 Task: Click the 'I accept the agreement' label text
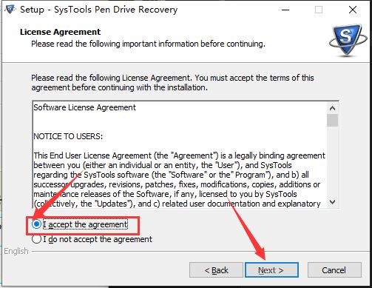point(85,224)
